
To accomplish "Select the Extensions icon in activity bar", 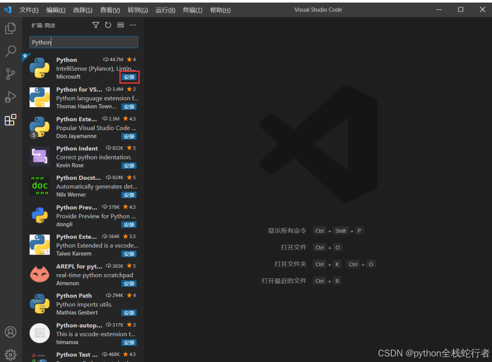I will pyautogui.click(x=10, y=120).
